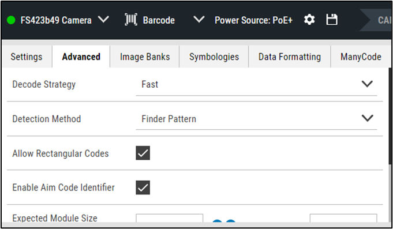Click the green camera status indicator
This screenshot has height=229, width=393.
point(11,20)
